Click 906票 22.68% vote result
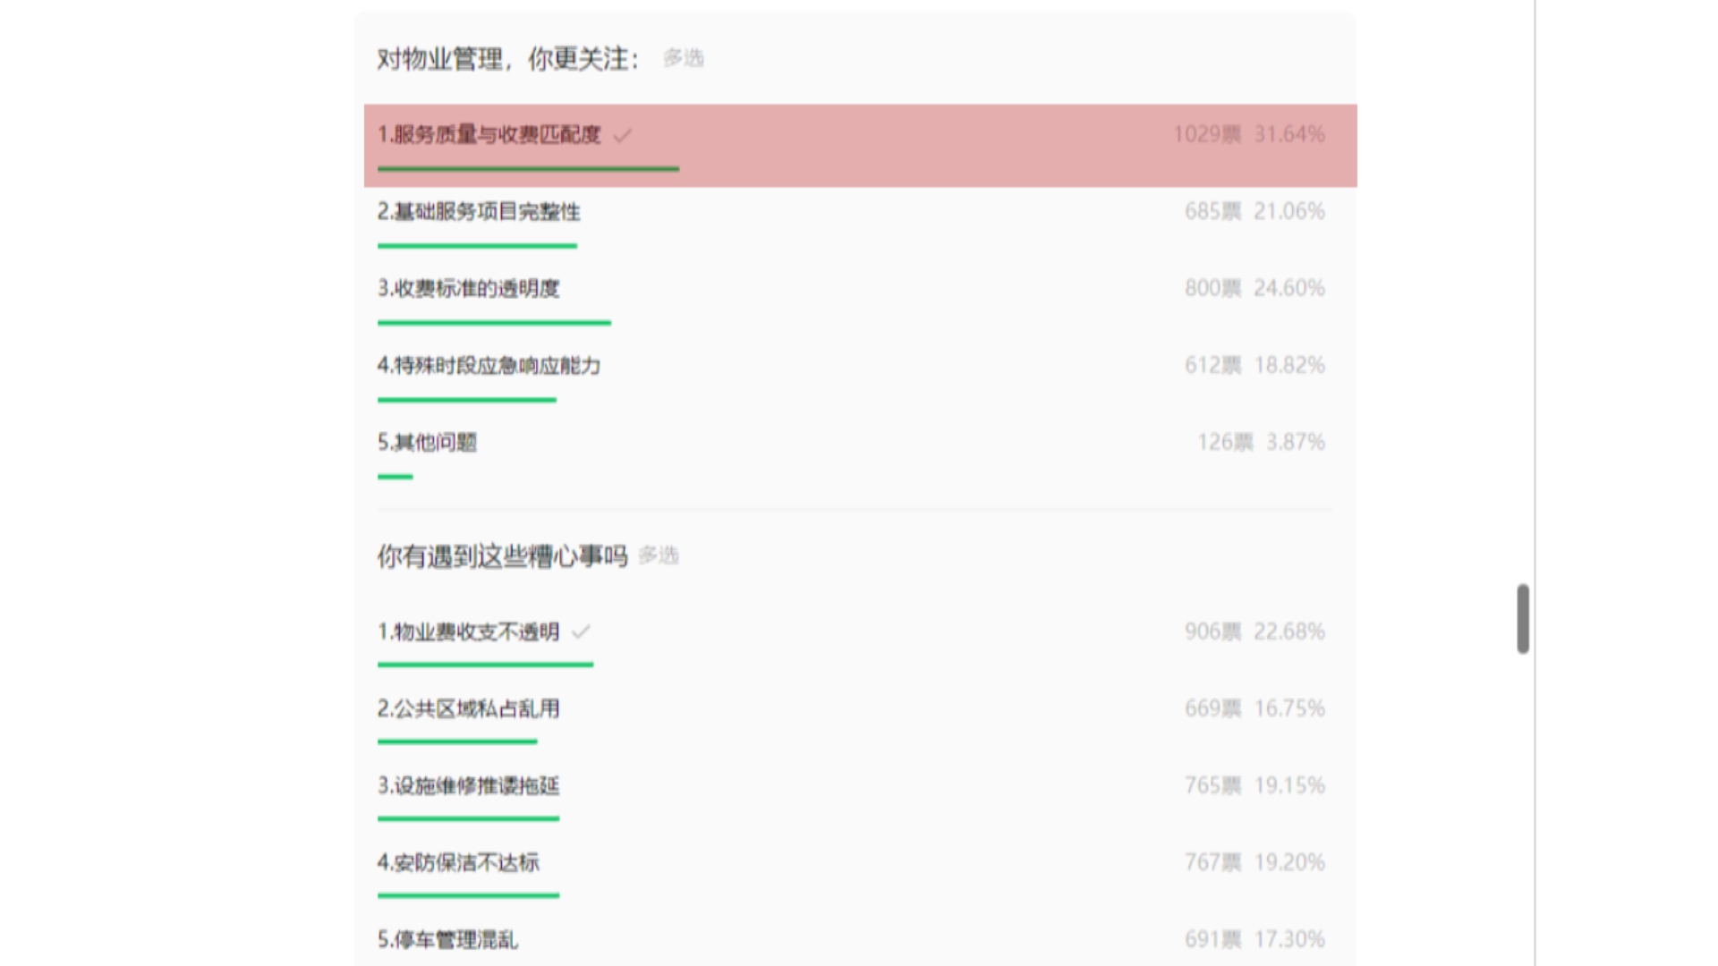 [1254, 631]
